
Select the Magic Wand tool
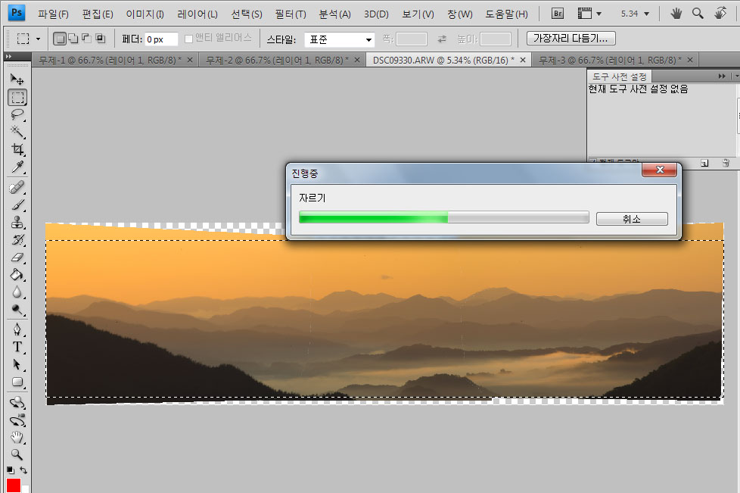[x=17, y=132]
